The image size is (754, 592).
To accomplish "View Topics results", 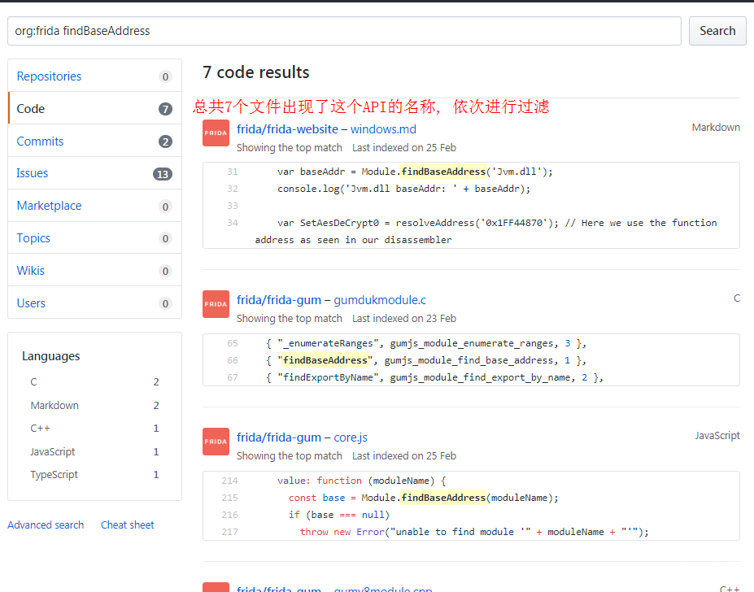I will pos(94,238).
